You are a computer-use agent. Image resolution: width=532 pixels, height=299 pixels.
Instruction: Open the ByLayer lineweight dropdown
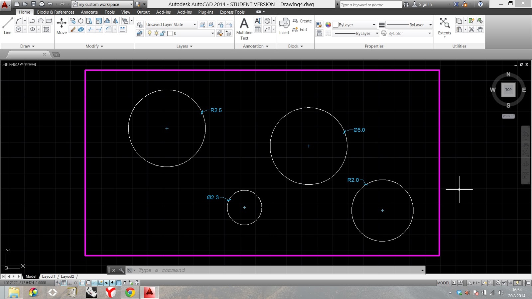point(409,25)
